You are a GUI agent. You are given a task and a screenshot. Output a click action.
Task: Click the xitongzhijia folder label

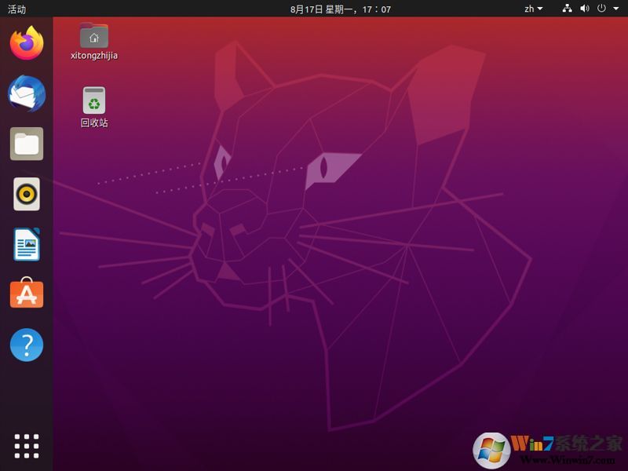pyautogui.click(x=93, y=55)
